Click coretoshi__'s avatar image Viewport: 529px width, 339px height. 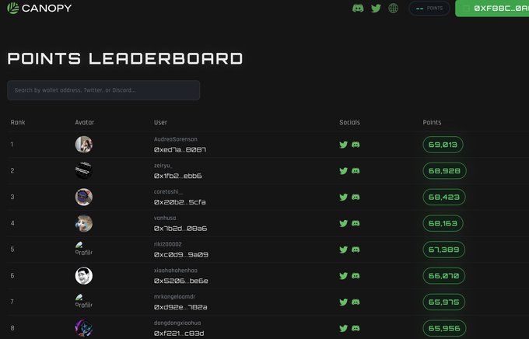pos(84,197)
